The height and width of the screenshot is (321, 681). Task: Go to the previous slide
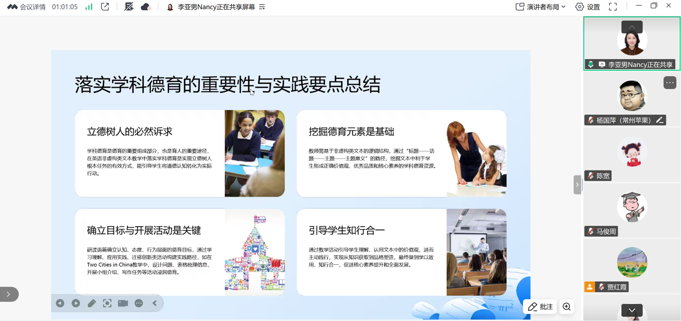pos(60,303)
